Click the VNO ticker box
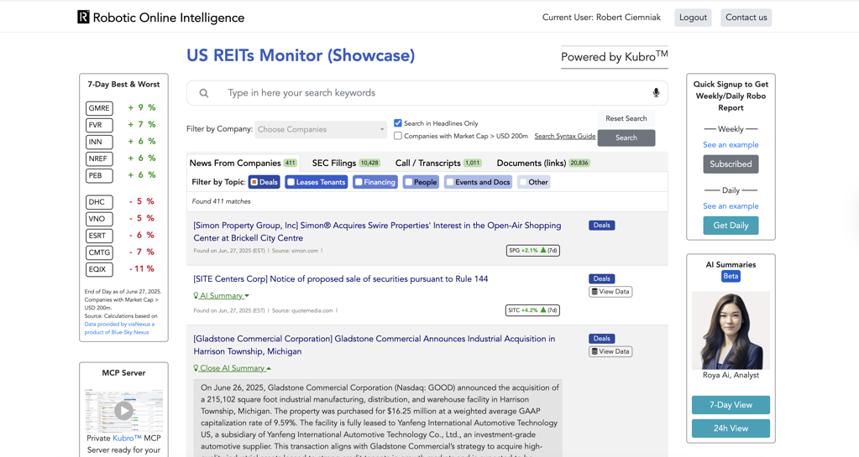Screen dimensions: 859x457 tap(99, 219)
